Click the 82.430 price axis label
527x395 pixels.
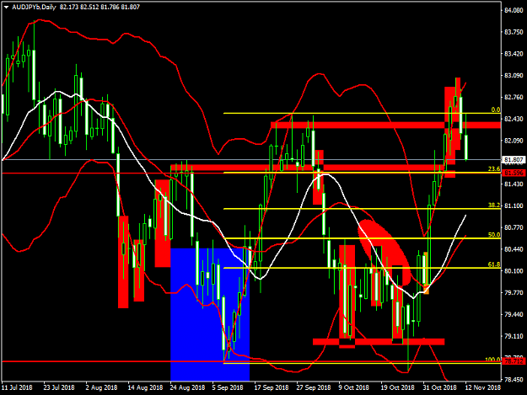(514, 119)
